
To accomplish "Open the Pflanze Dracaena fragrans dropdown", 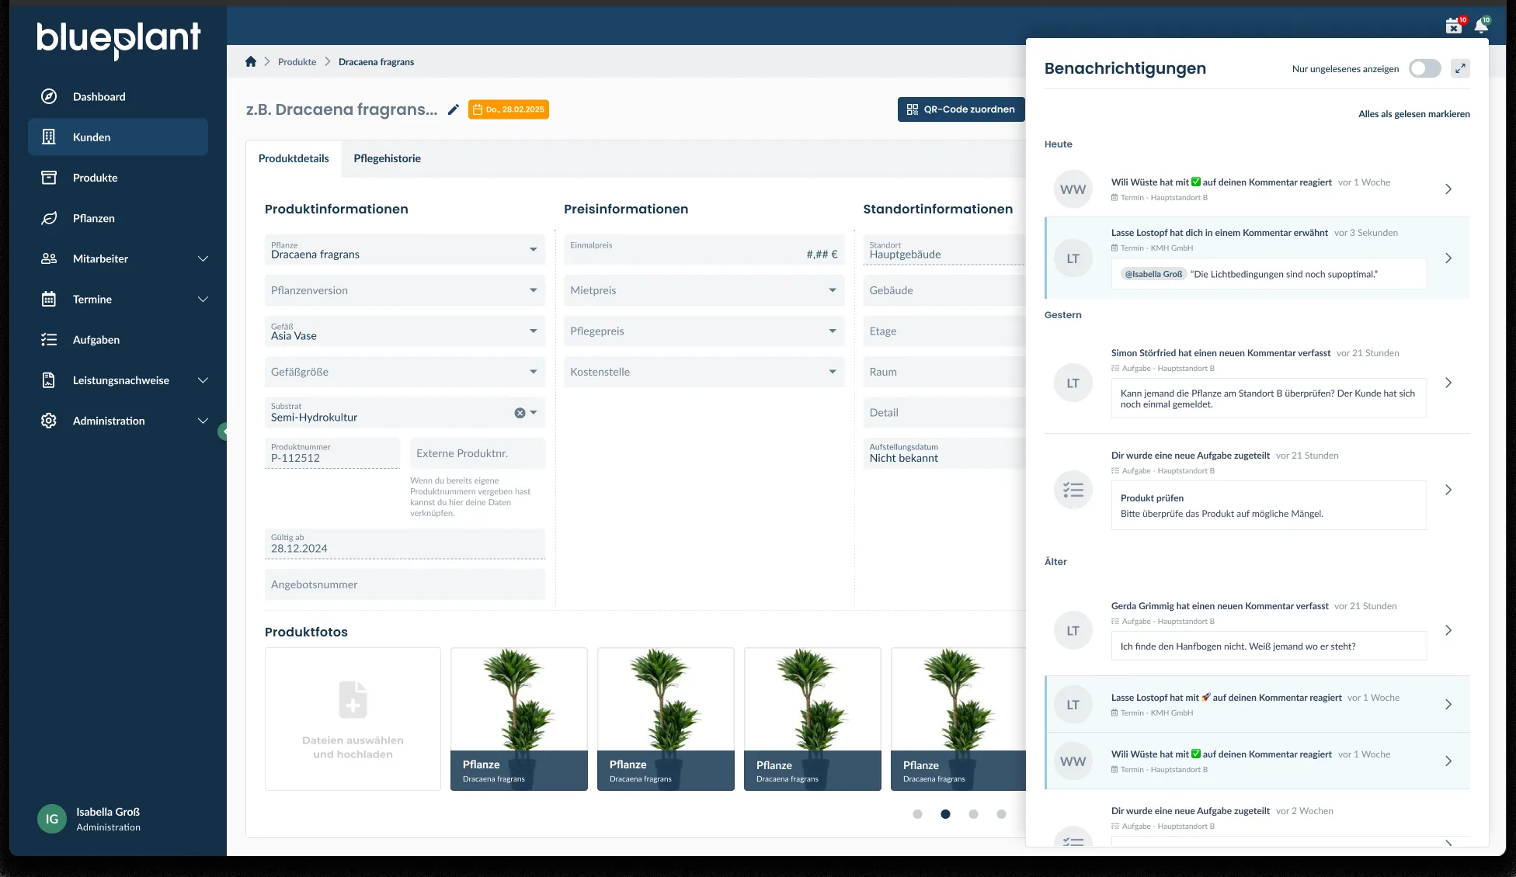I will (x=405, y=250).
